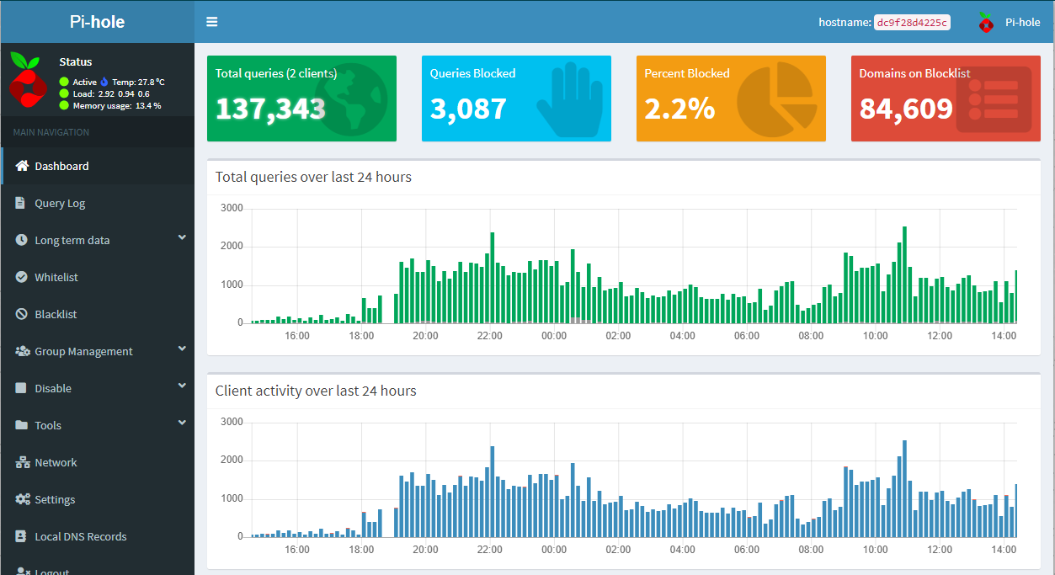Viewport: 1055px width, 575px height.
Task: Open the Query Log menu item
Action: (60, 203)
